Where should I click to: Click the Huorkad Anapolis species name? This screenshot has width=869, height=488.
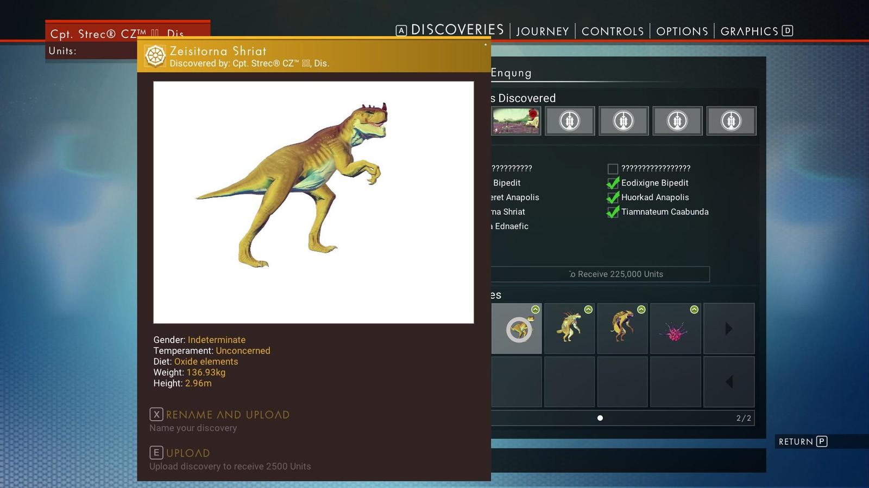(655, 197)
